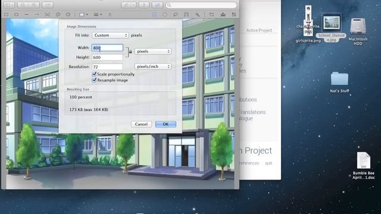
Task: Click the Cancel button
Action: pos(141,124)
